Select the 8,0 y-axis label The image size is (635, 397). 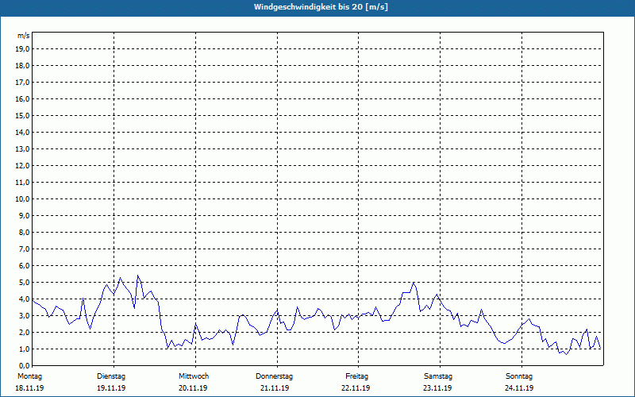(24, 232)
